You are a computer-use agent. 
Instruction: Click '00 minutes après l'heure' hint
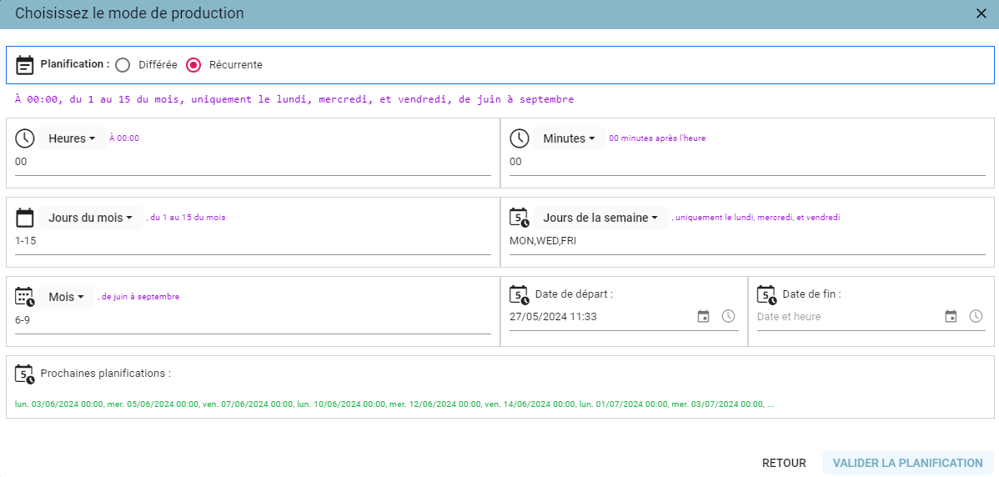tap(657, 138)
